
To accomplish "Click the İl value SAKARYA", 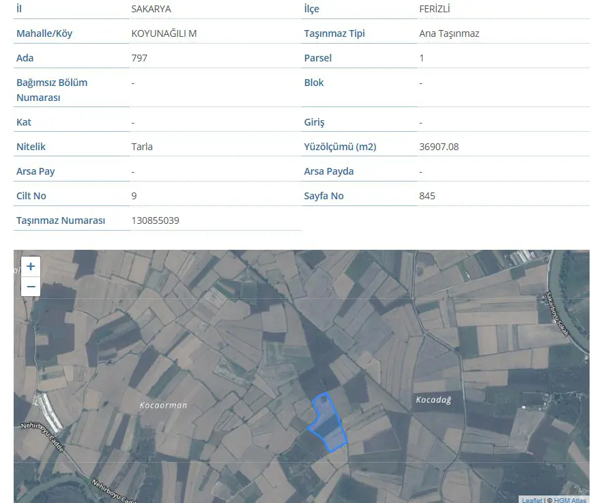I will pyautogui.click(x=151, y=9).
